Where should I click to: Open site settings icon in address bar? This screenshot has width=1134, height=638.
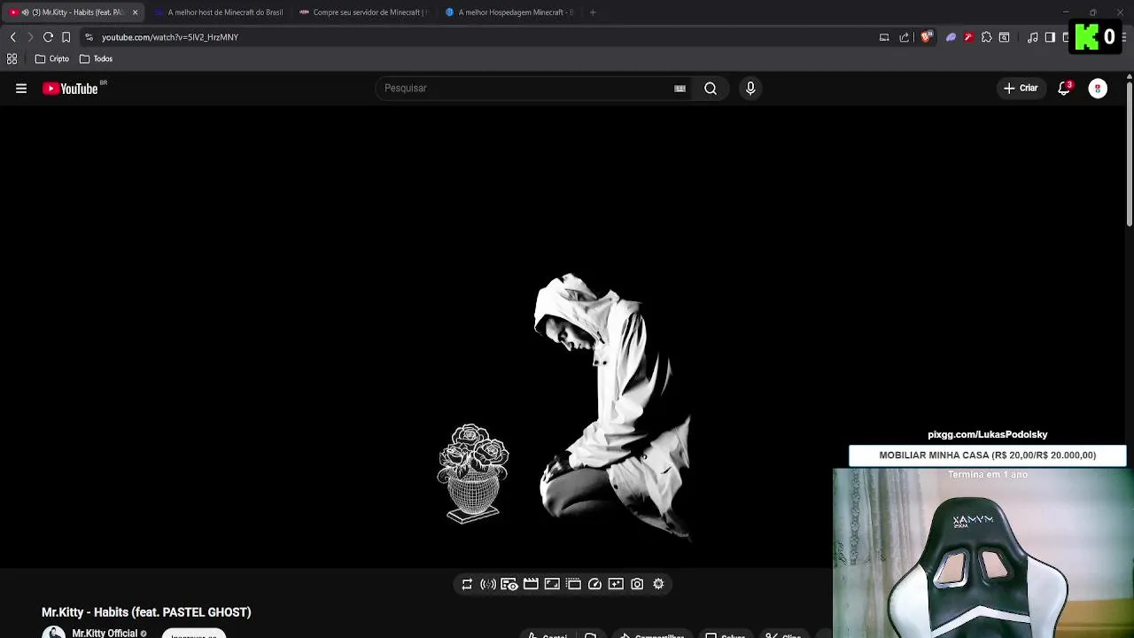(x=89, y=37)
